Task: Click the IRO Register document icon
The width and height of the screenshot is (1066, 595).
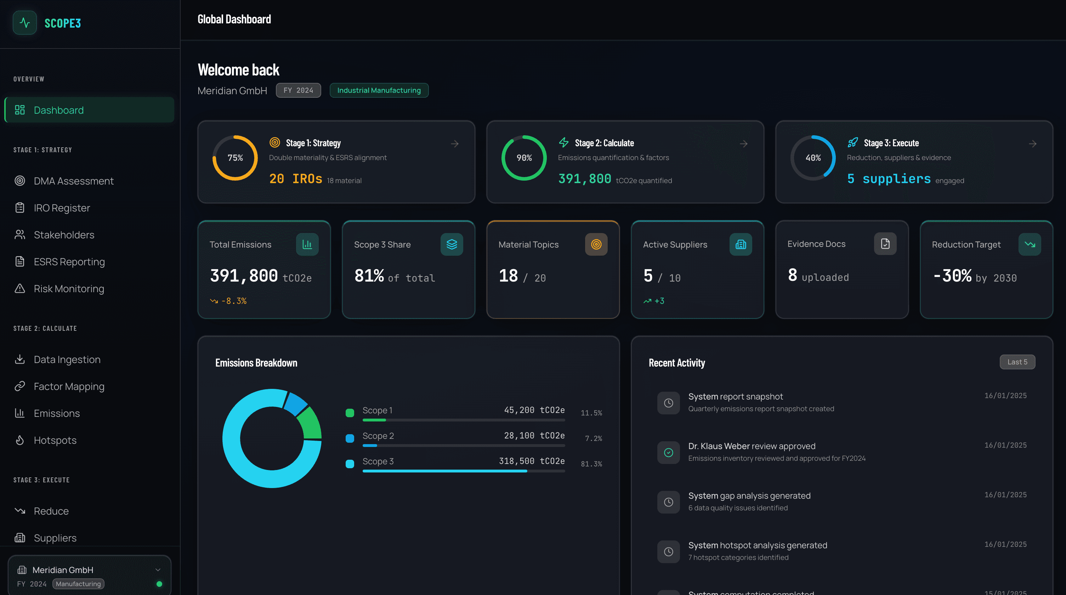Action: (20, 207)
